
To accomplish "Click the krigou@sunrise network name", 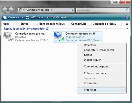I will 75,37.
